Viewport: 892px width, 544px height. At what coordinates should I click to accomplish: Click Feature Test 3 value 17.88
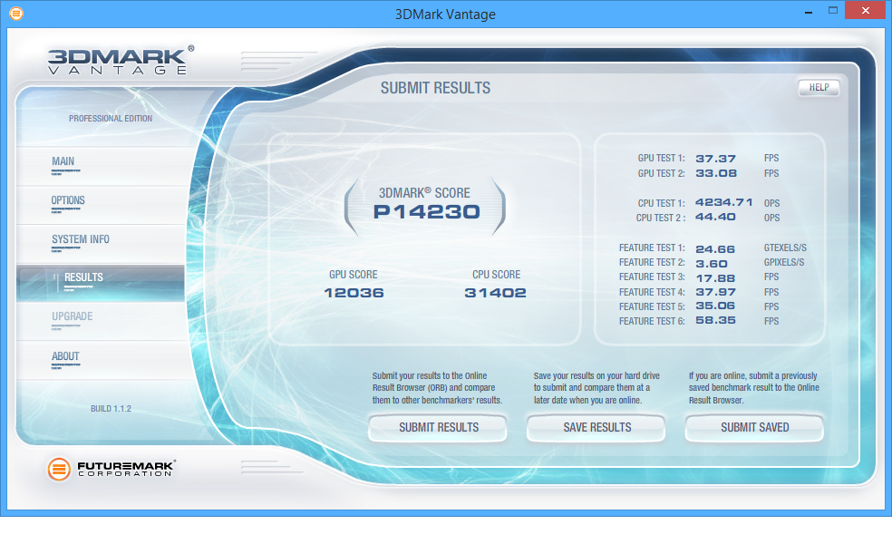click(x=715, y=278)
